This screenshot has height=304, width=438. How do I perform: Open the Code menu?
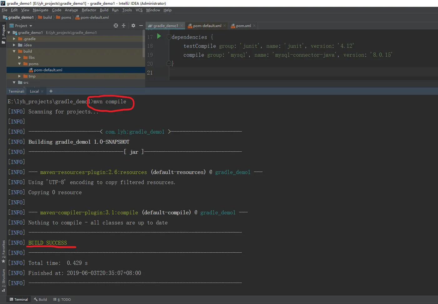[57, 10]
